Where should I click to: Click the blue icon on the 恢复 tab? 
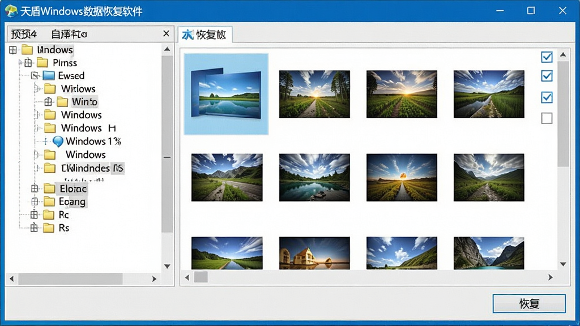187,35
